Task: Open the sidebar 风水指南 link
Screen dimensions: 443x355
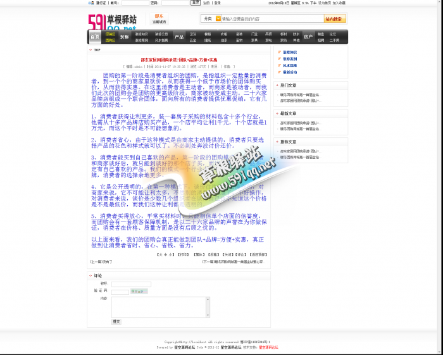Action: click(290, 66)
